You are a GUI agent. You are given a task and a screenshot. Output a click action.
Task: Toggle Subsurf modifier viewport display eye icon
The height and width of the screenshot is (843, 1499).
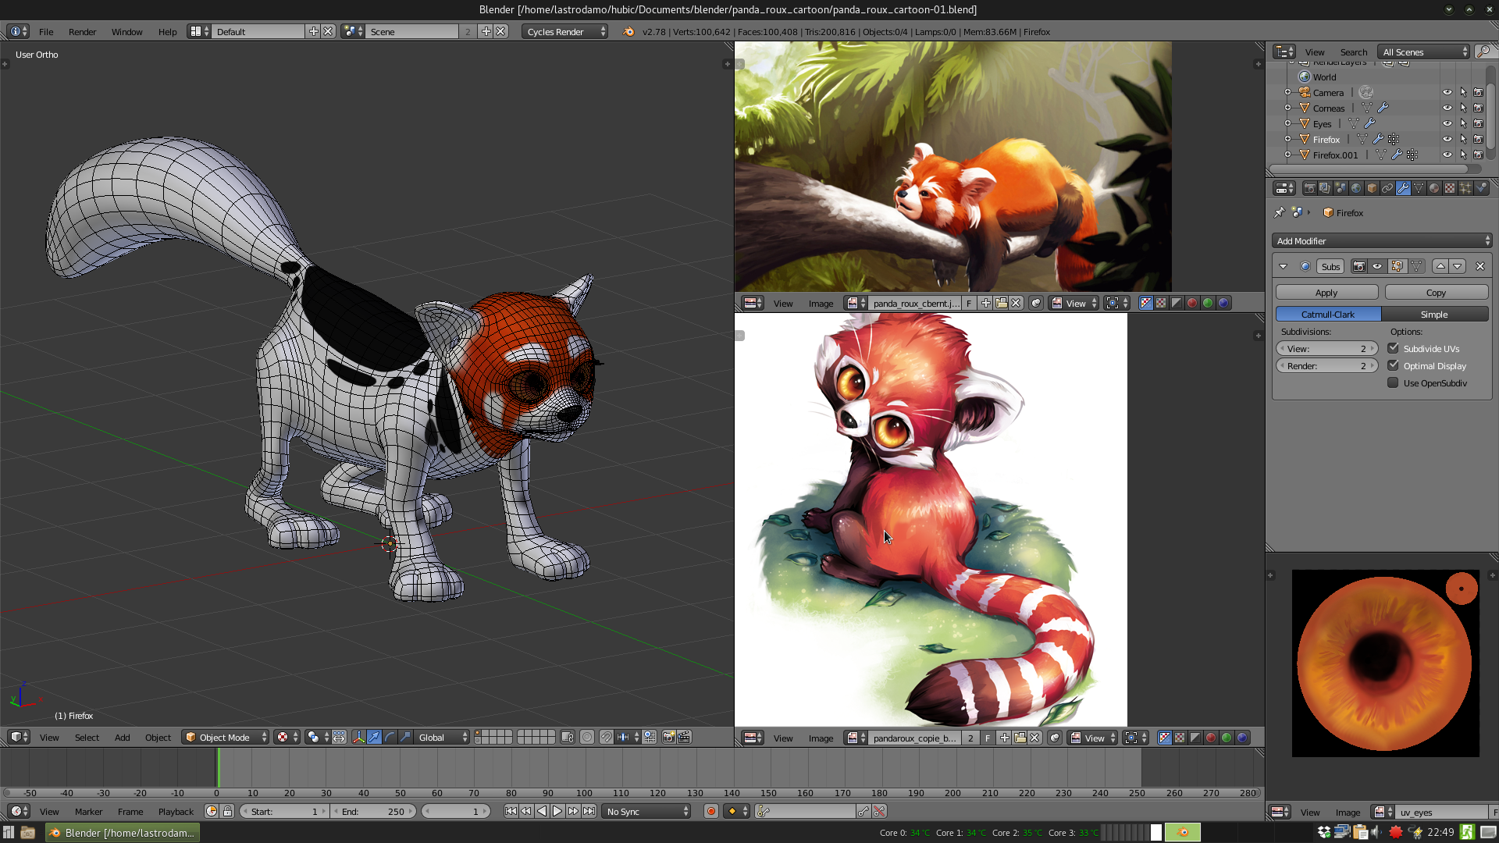pos(1377,266)
